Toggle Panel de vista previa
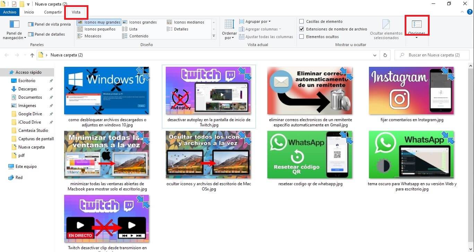The image size is (474, 252). pyautogui.click(x=49, y=24)
